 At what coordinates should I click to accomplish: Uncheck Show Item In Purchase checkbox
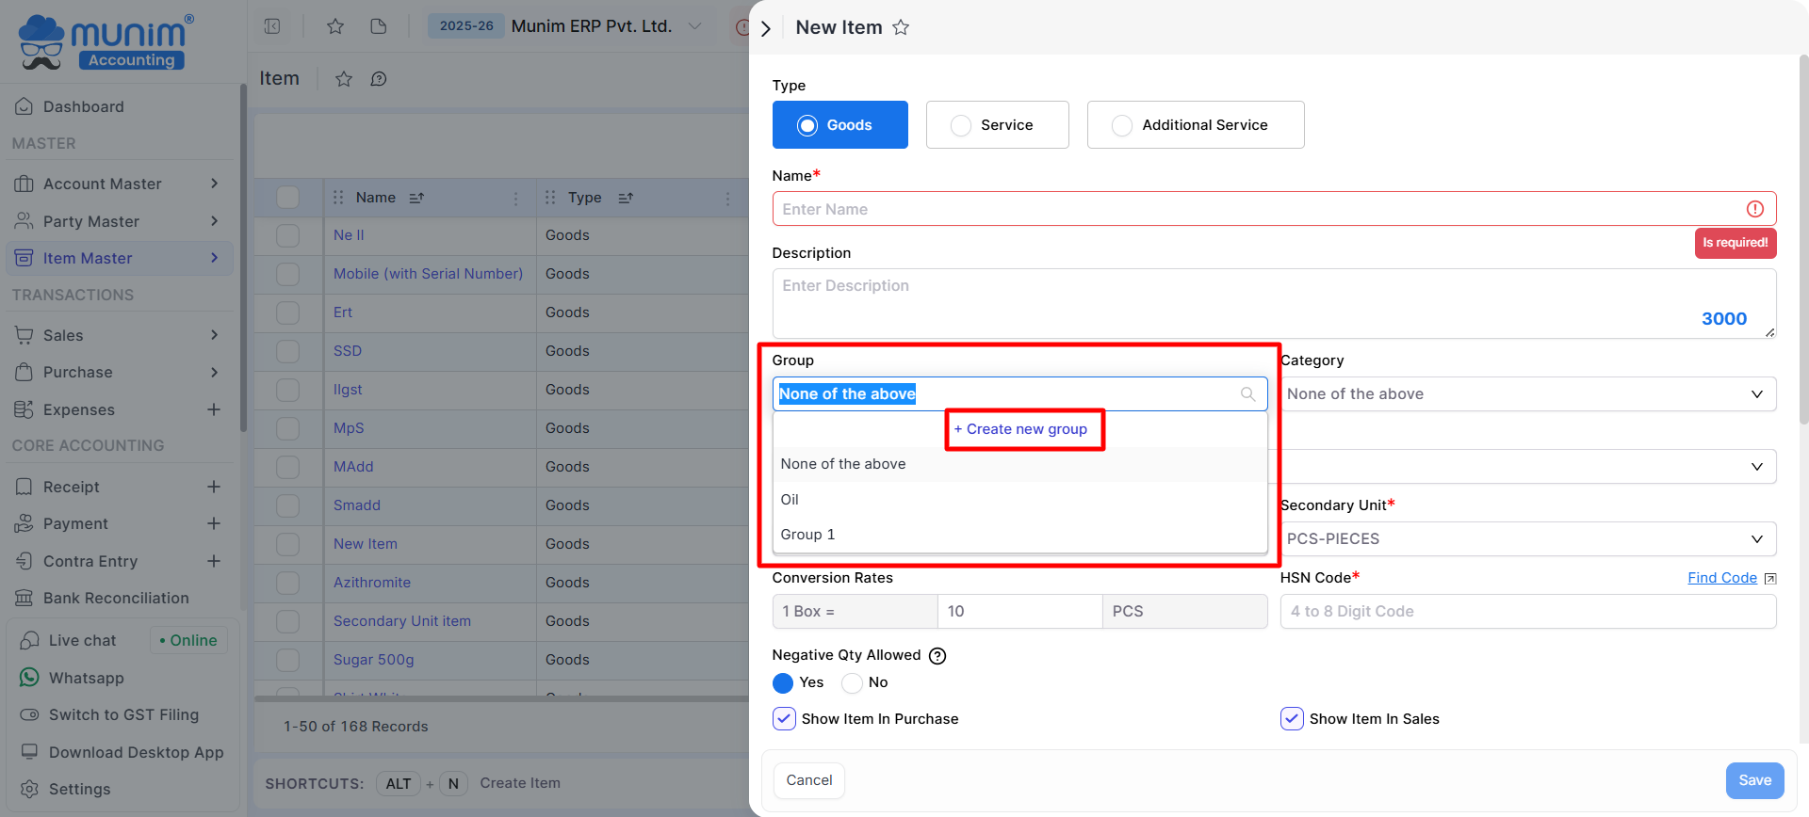(784, 719)
